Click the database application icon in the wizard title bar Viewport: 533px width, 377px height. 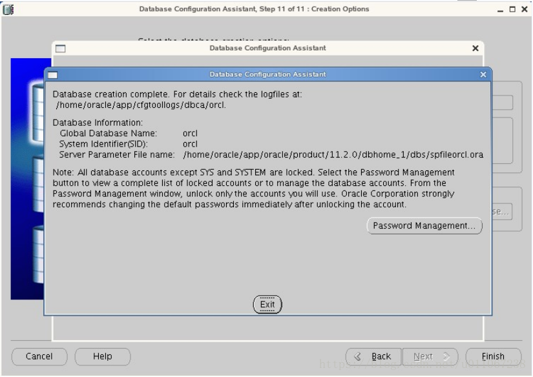[8, 9]
